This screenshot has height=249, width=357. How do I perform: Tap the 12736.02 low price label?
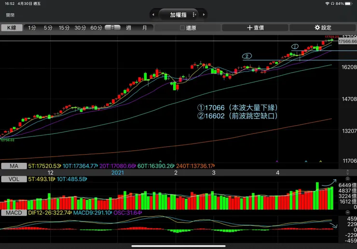[7, 140]
